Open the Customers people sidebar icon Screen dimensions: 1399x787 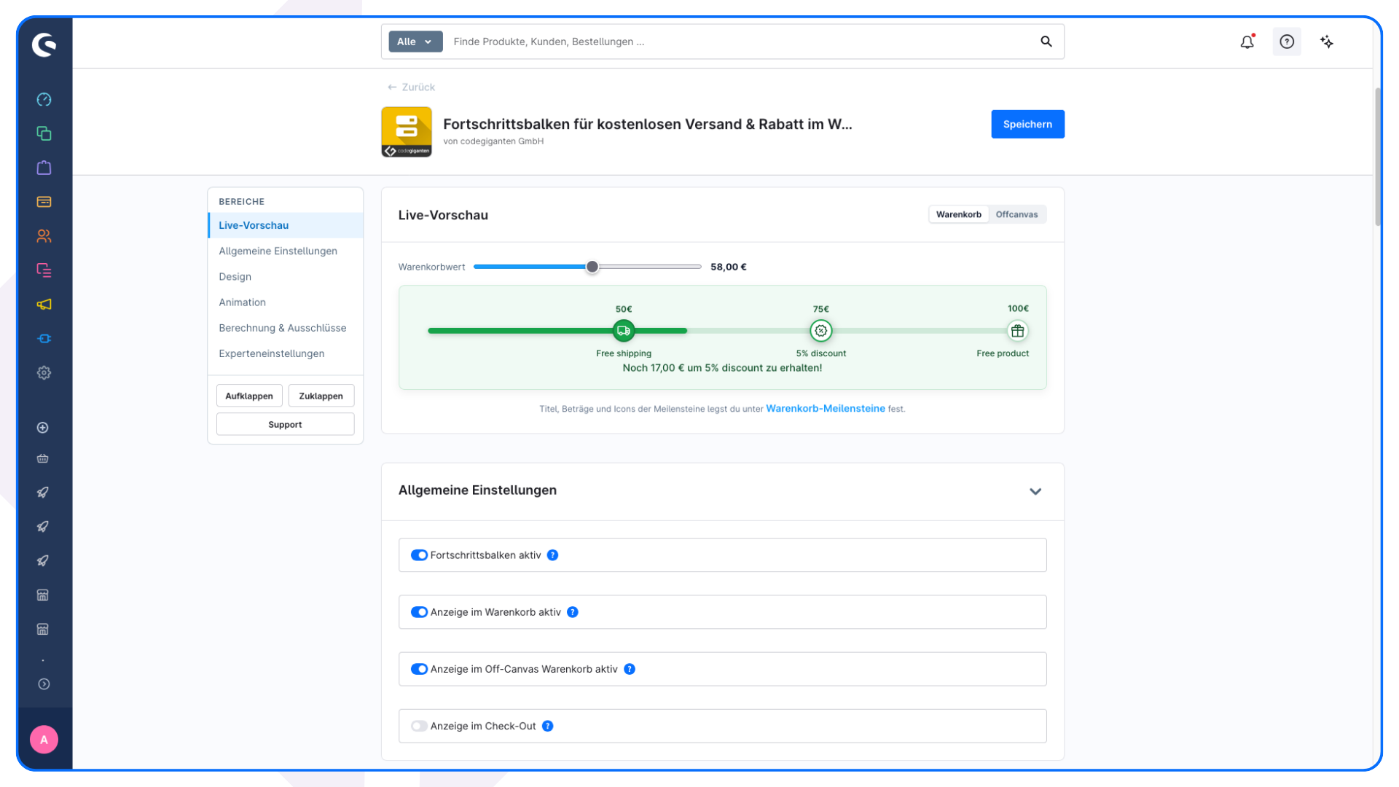click(44, 236)
